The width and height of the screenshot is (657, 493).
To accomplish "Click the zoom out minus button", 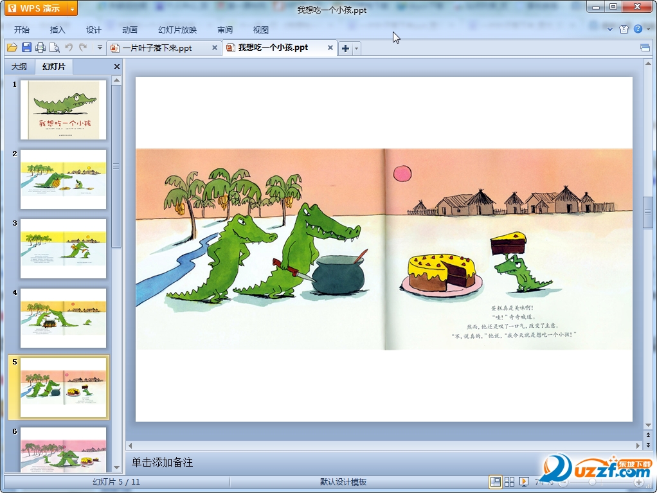I will [x=564, y=483].
